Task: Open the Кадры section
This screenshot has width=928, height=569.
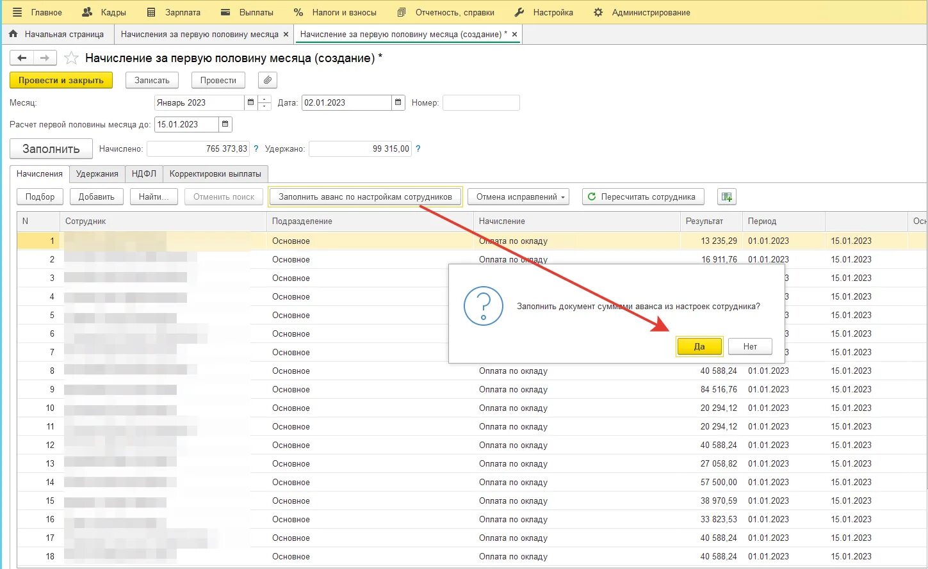Action: (104, 12)
